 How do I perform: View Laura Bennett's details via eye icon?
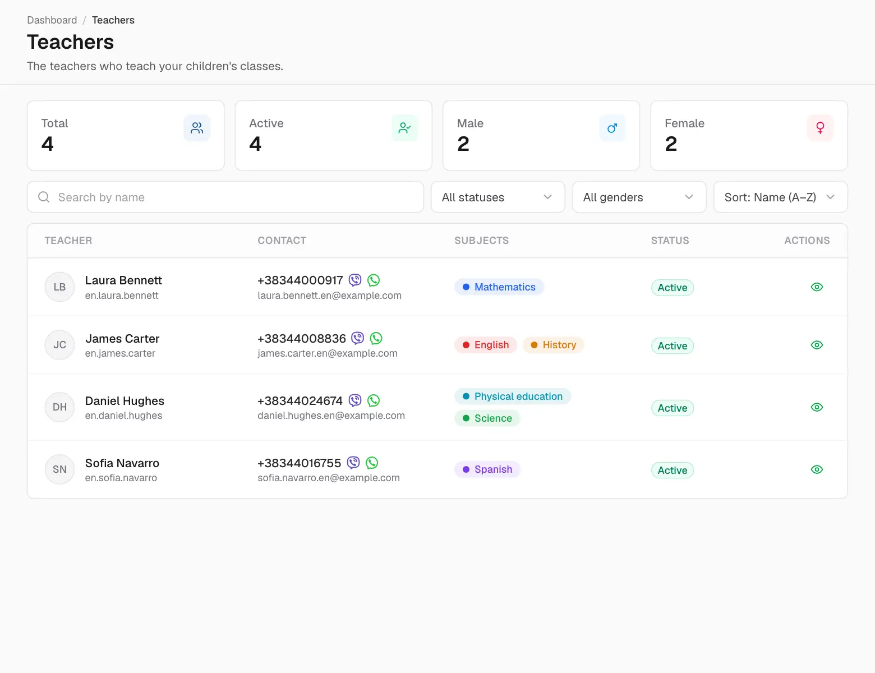click(x=817, y=287)
